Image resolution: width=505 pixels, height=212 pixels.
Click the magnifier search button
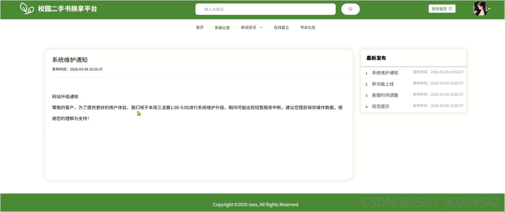pos(350,9)
